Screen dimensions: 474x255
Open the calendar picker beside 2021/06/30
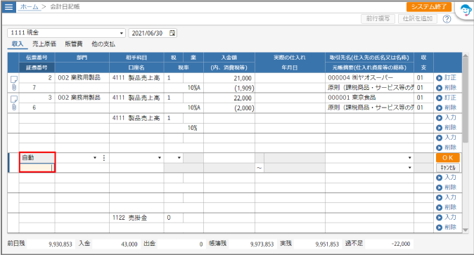(x=172, y=33)
